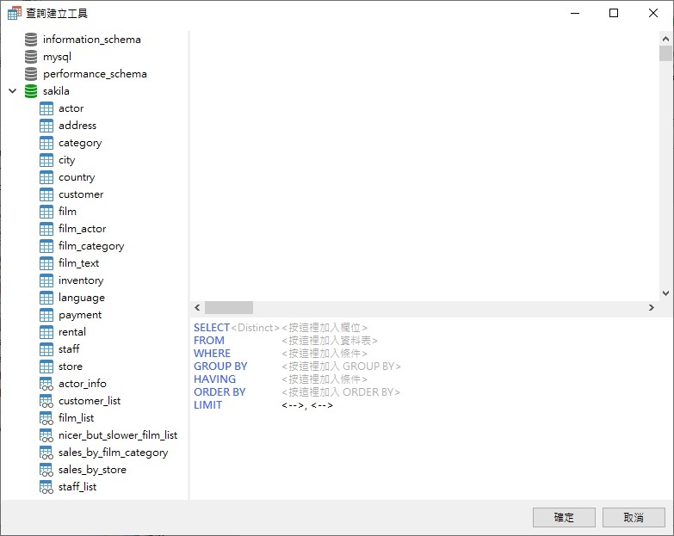
Task: Click the vertical scrollbar down arrow
Action: click(x=665, y=293)
